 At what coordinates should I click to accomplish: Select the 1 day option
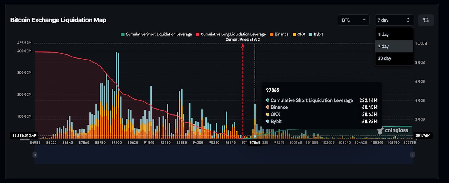pos(384,34)
